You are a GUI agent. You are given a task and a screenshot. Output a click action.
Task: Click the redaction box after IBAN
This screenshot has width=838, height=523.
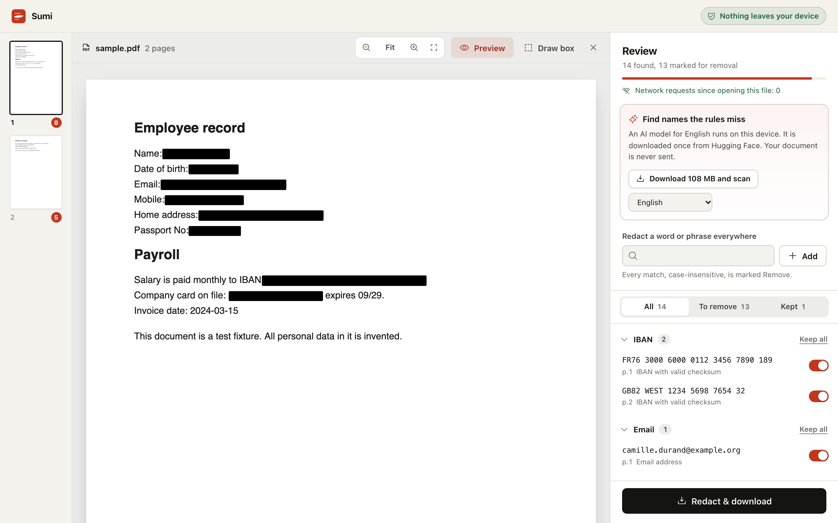(344, 280)
